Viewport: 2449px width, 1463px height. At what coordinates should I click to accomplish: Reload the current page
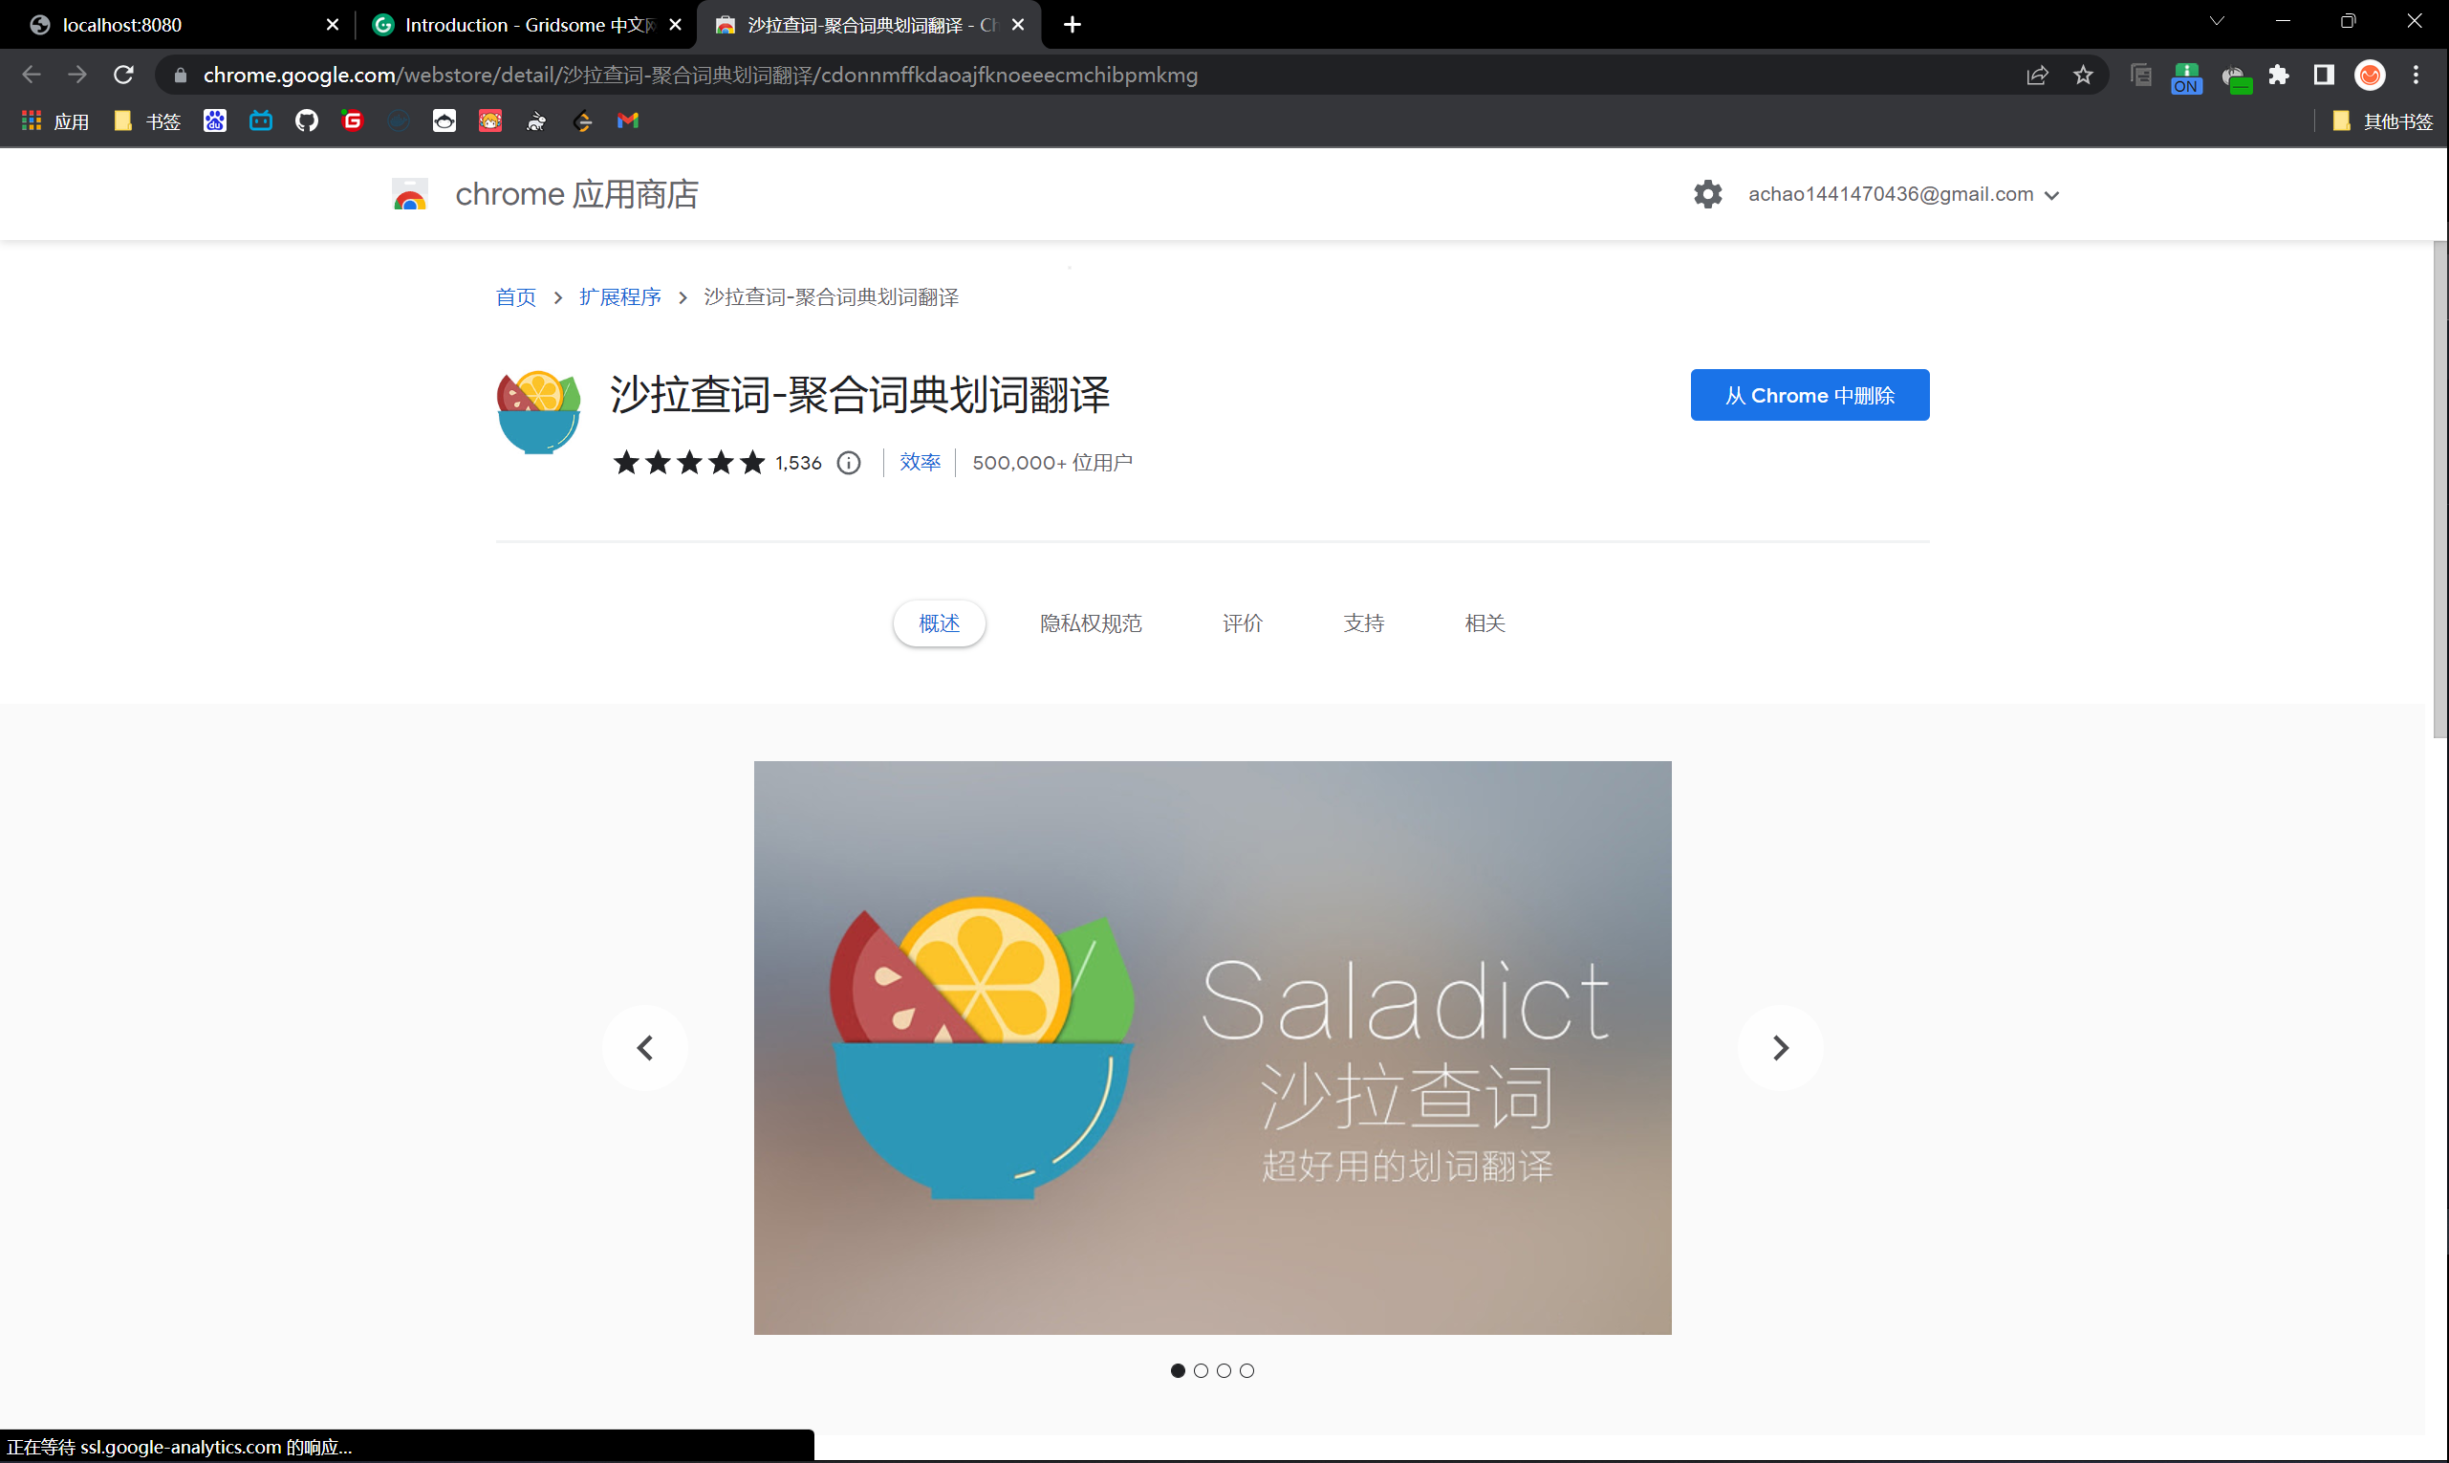click(123, 75)
